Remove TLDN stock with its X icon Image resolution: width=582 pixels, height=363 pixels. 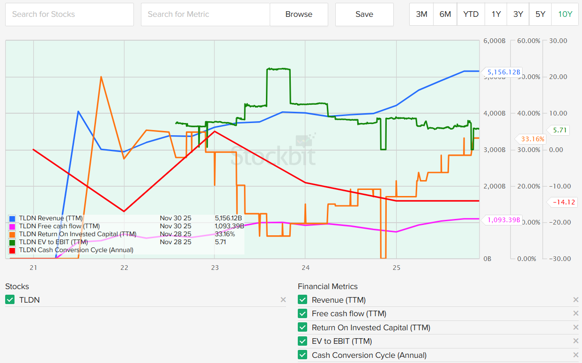click(x=283, y=300)
